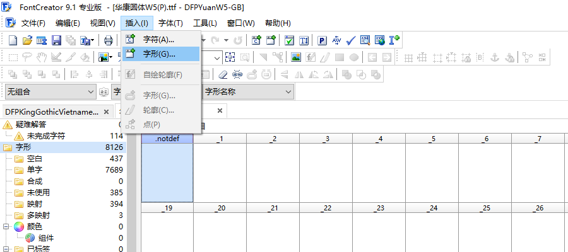Choose 字符(A)... from the Insert menu
This screenshot has height=252, width=568.
click(161, 39)
